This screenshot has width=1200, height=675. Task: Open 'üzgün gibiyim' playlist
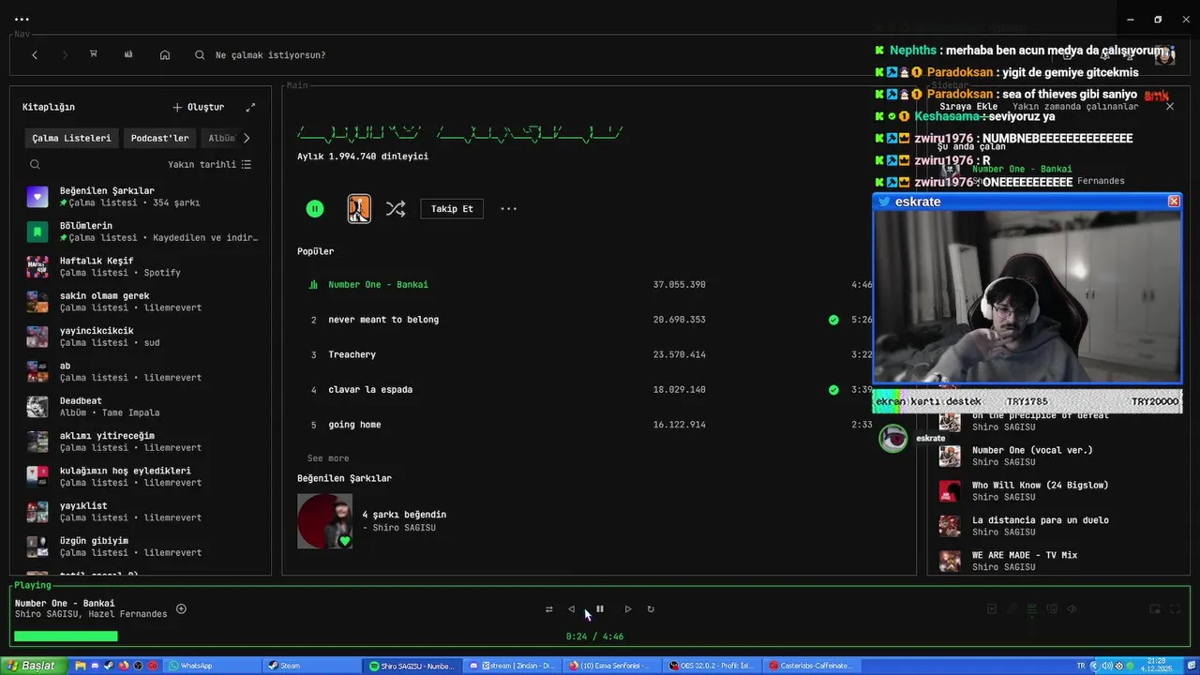[x=141, y=547]
